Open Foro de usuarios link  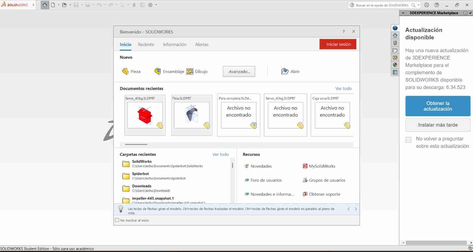click(263, 180)
